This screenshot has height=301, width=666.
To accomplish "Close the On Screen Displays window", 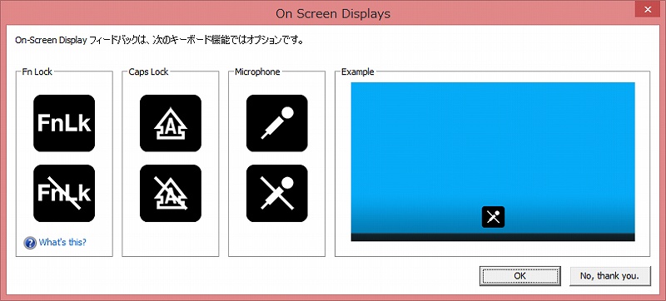I will 649,10.
